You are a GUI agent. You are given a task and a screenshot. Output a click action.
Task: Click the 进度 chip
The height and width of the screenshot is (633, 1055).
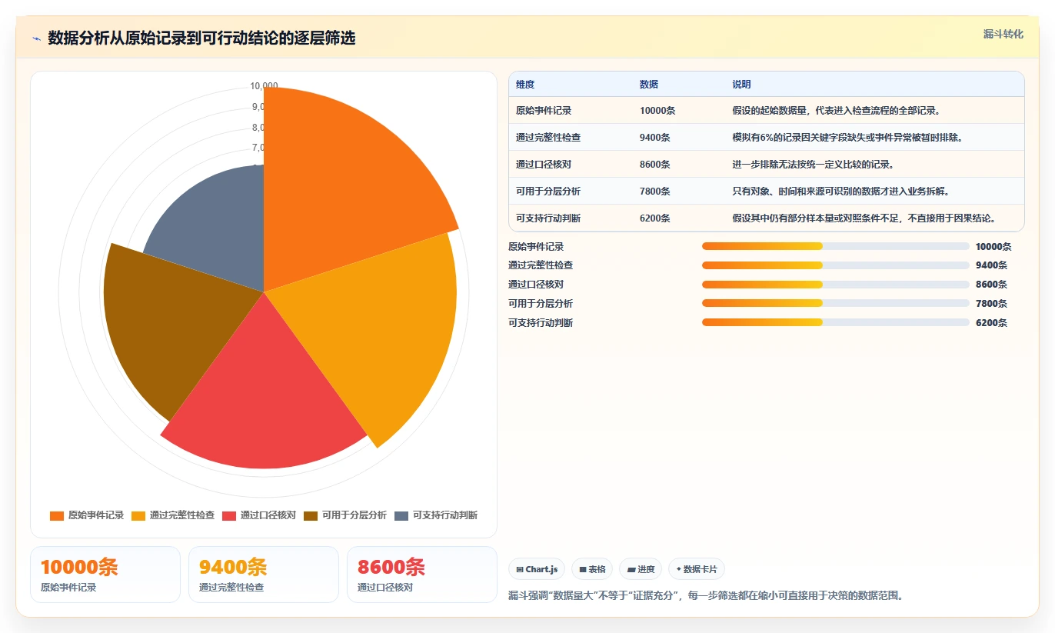pos(641,569)
